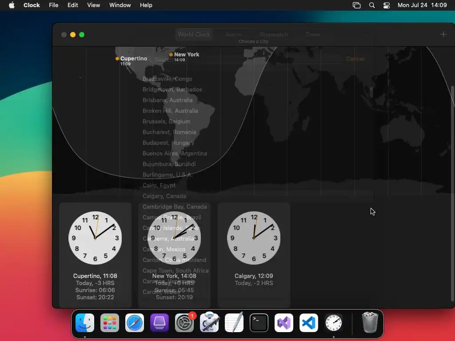Select Brisbane, Australia from the list

[x=168, y=100]
